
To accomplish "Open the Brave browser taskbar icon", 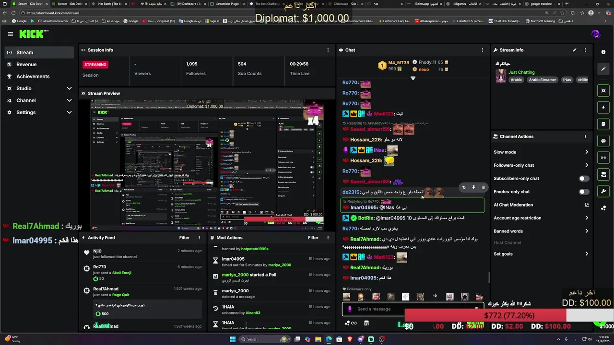I will click(x=350, y=339).
